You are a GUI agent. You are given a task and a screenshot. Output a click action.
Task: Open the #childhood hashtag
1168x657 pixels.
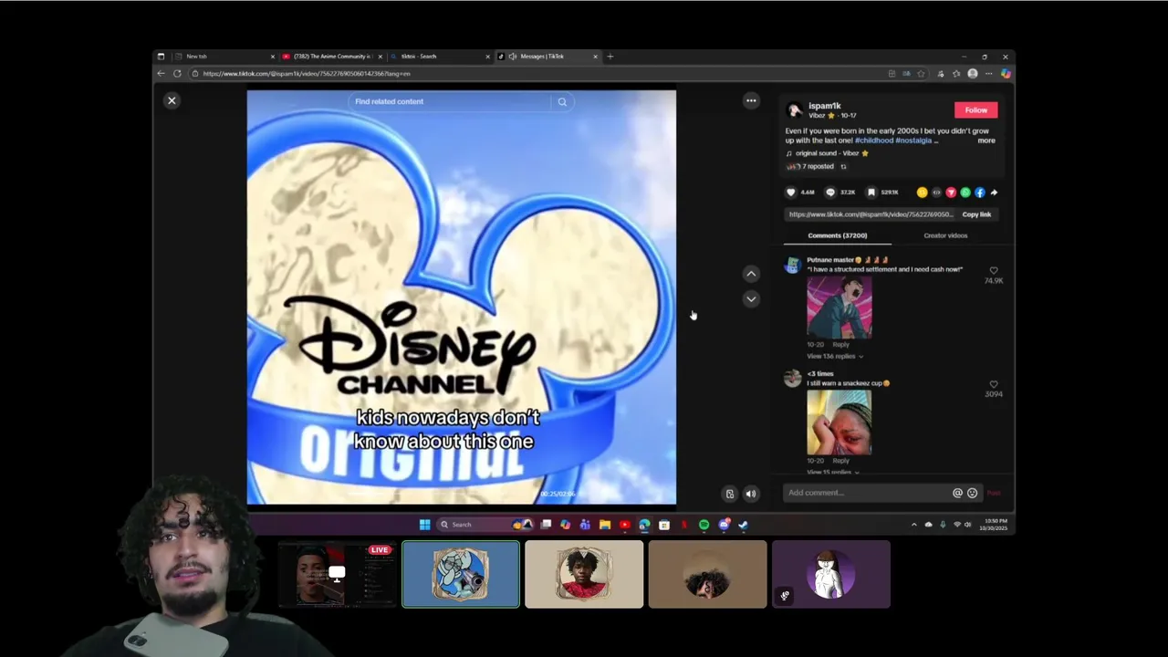[873, 141]
